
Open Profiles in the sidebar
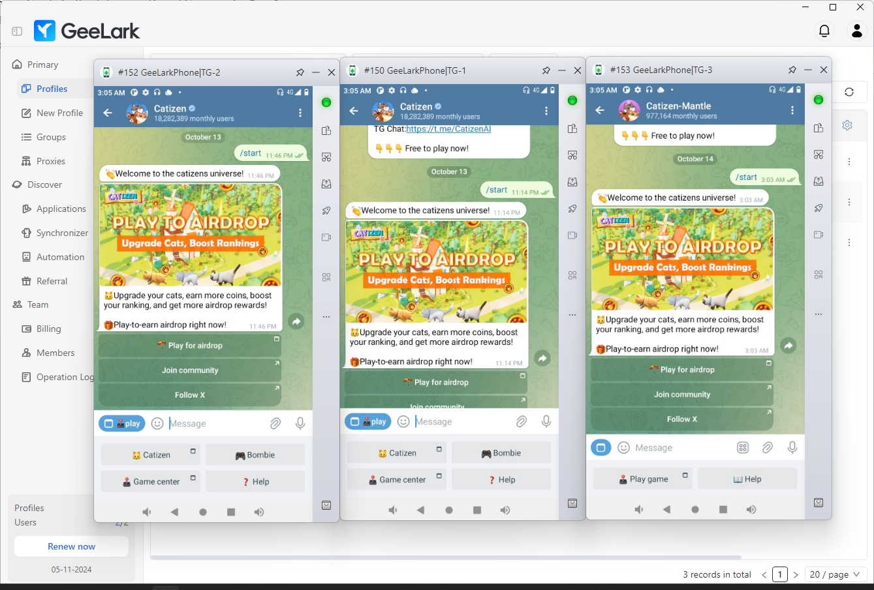[x=52, y=89]
